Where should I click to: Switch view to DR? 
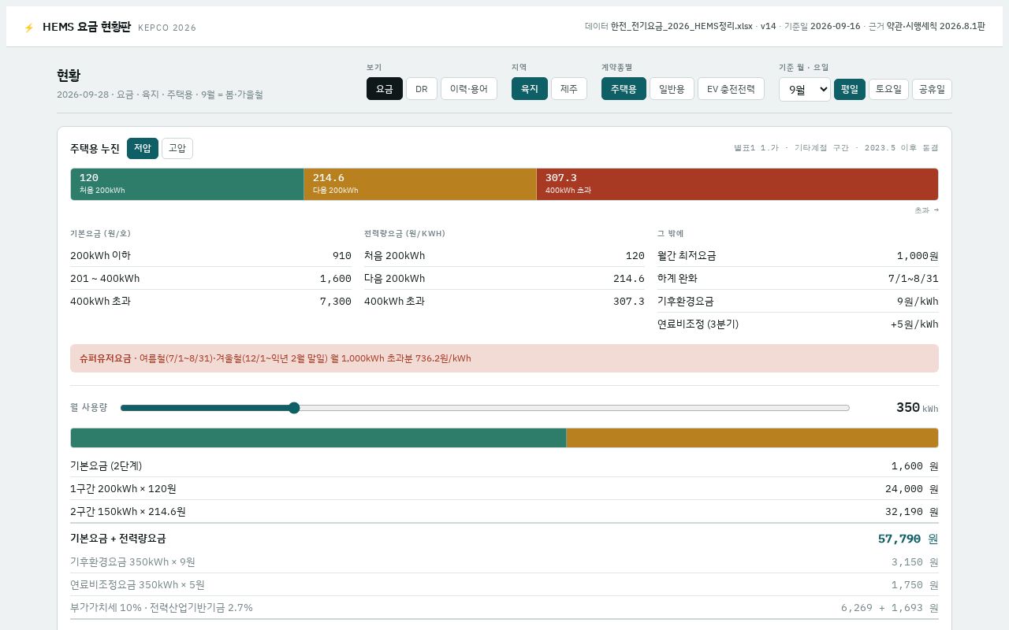tap(422, 89)
